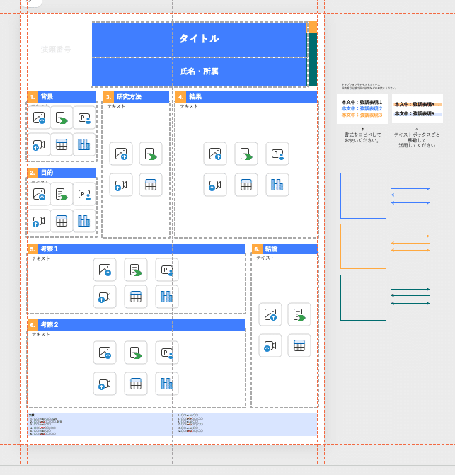455x475 pixels.
Task: Click the cameo person icon in 結果 section
Action: coord(277,154)
